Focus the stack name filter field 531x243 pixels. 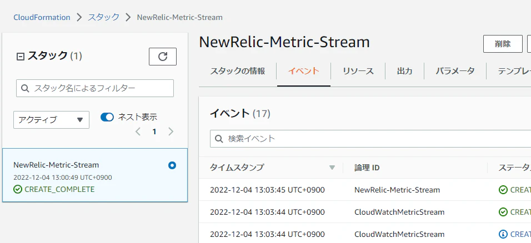click(95, 88)
